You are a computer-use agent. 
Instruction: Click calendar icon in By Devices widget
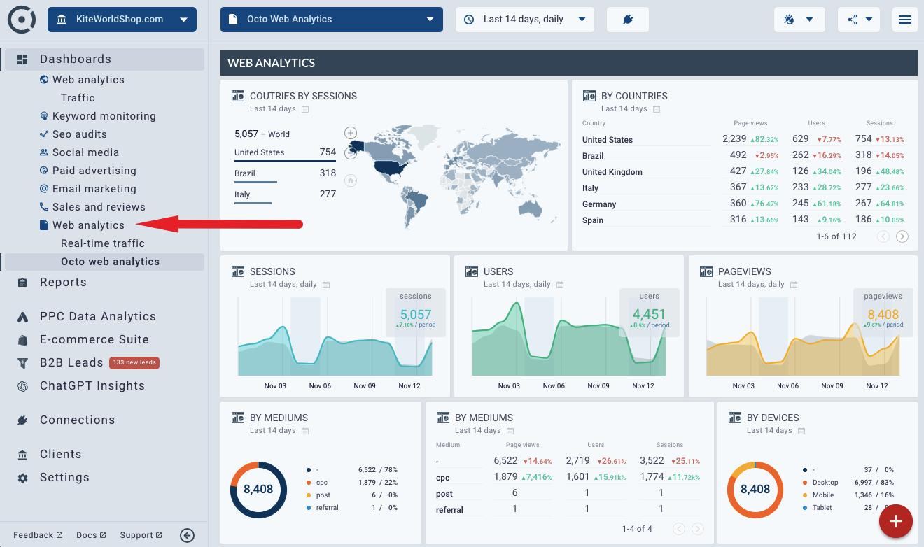pos(802,431)
